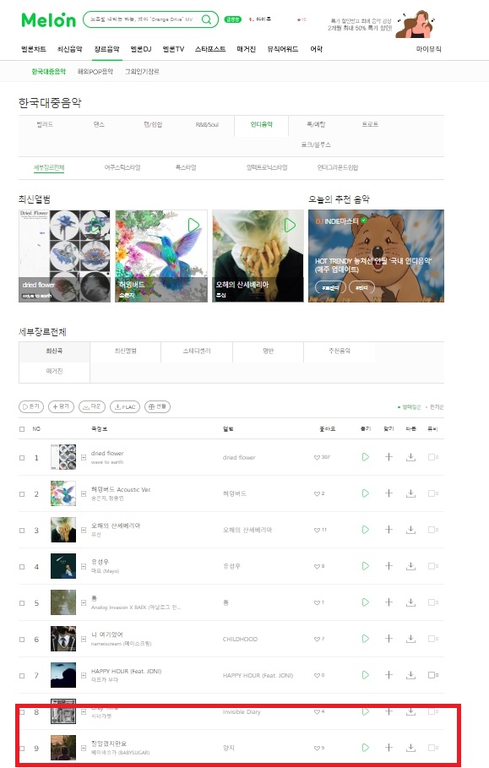Screen dimensions: 489x768
Task: Play track 1 "dried flower"
Action: [365, 457]
